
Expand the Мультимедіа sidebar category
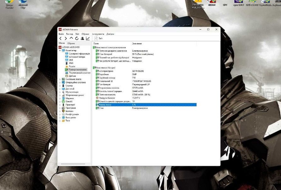point(59,91)
